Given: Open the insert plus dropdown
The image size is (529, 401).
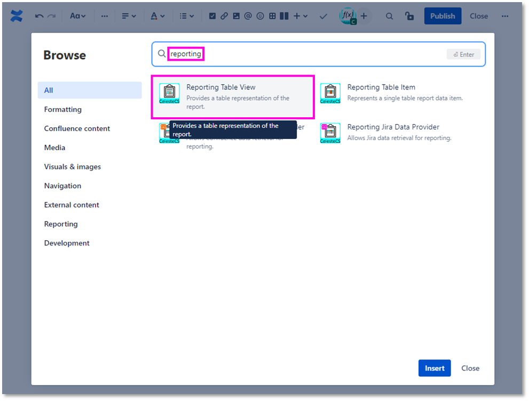Looking at the screenshot, I should coord(300,16).
